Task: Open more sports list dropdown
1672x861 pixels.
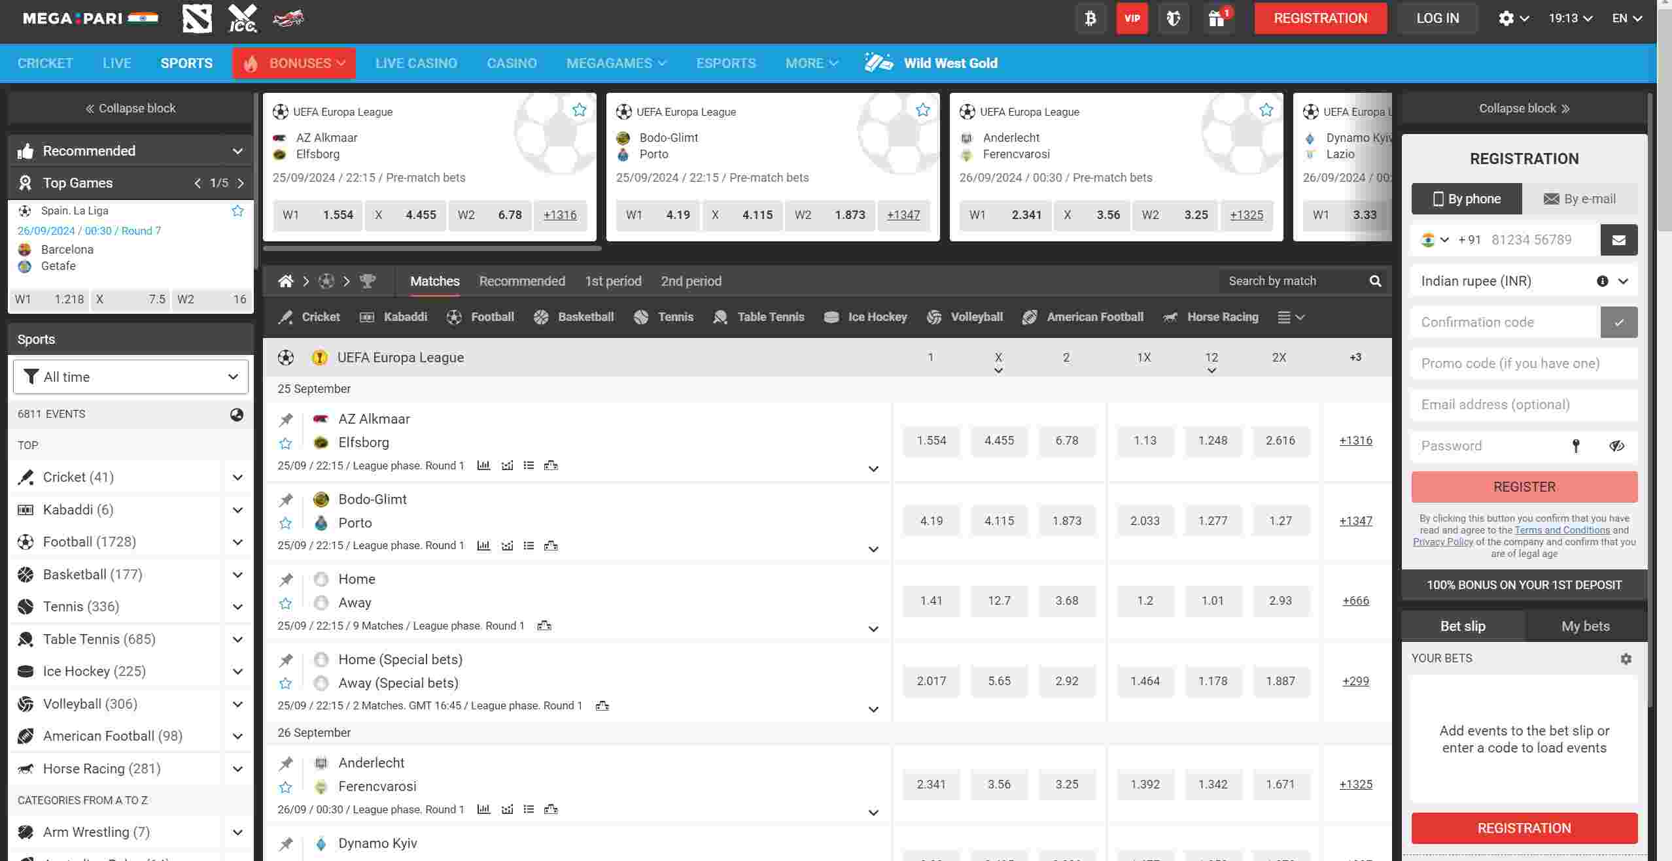Action: click(x=1291, y=317)
